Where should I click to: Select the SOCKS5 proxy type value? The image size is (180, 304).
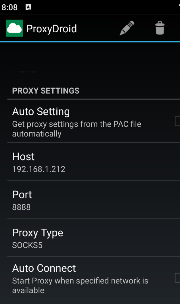tap(27, 245)
